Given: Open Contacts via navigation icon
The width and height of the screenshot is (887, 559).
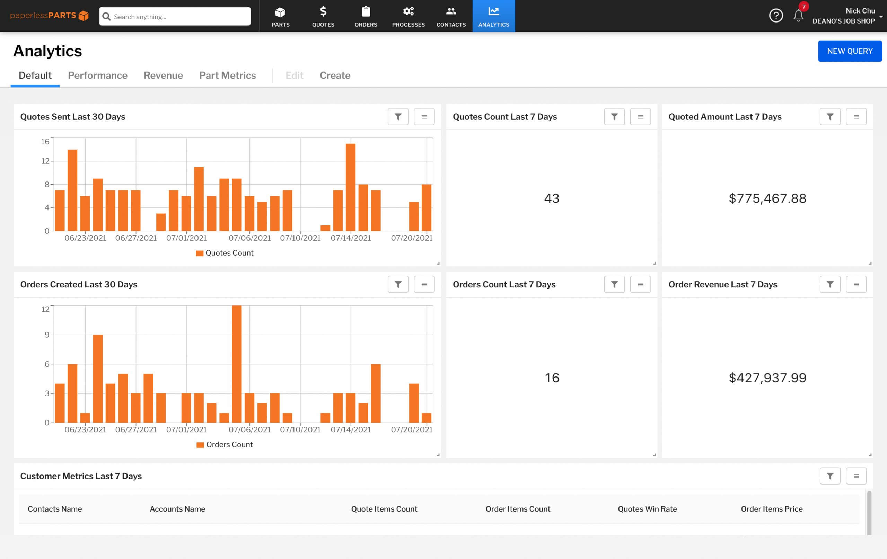Looking at the screenshot, I should tap(451, 16).
